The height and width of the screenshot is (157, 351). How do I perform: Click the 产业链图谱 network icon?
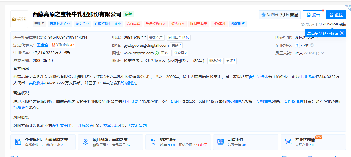[288, 142]
